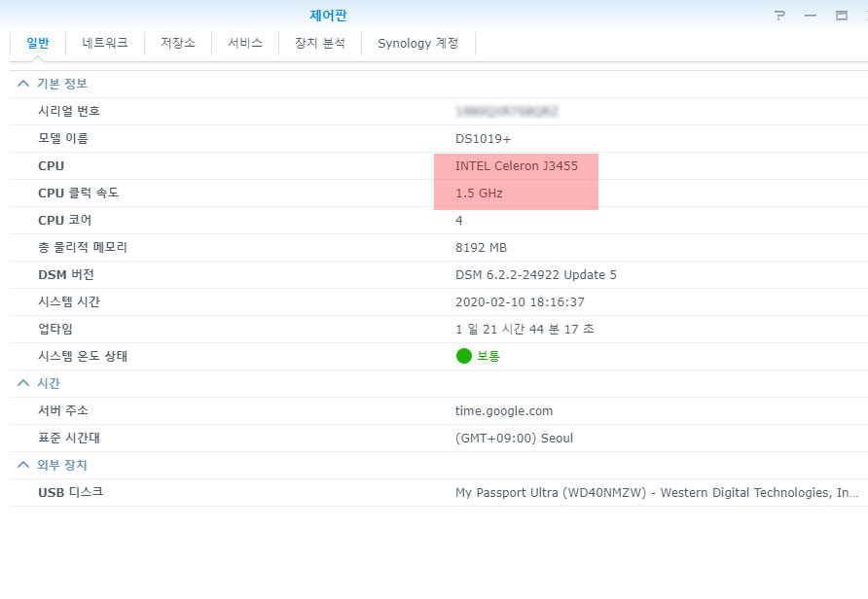Select the My Passport Ultra disk entry

point(657,493)
